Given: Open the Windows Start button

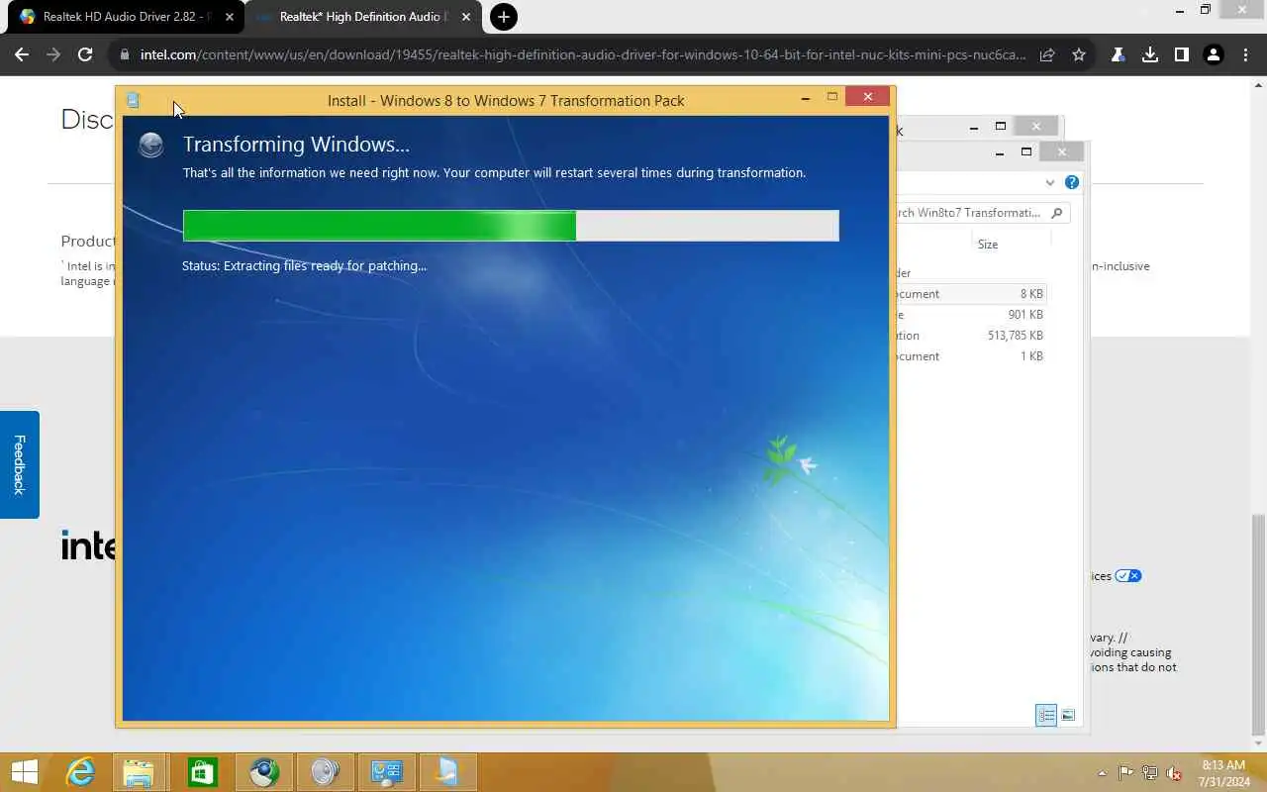Looking at the screenshot, I should click(x=24, y=772).
